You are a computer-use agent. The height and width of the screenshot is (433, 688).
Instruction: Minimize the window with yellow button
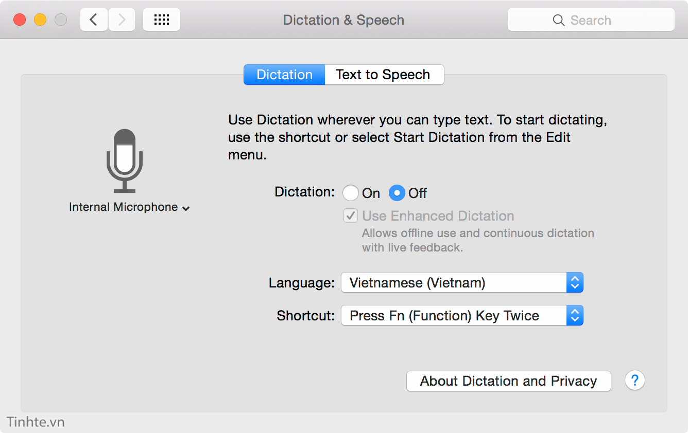click(x=40, y=20)
